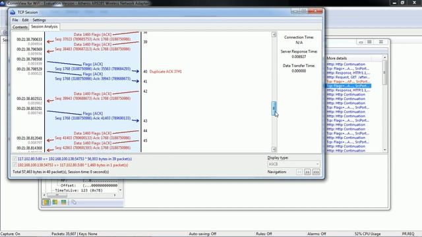The width and height of the screenshot is (422, 237).
Task: Click the 'Capture: On' status bar entry
Action: (11, 234)
